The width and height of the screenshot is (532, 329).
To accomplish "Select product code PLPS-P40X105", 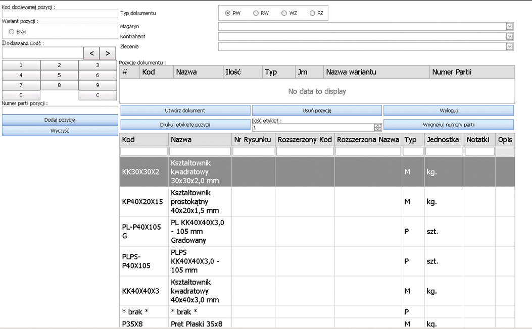I will [136, 261].
